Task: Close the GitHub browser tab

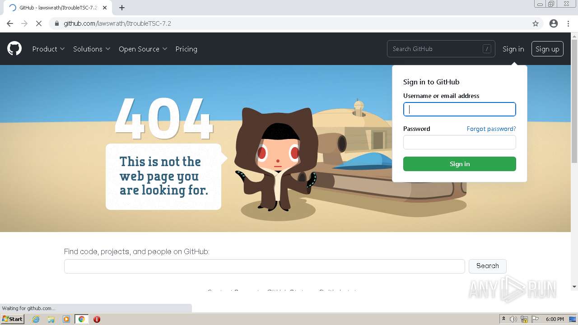Action: (105, 8)
